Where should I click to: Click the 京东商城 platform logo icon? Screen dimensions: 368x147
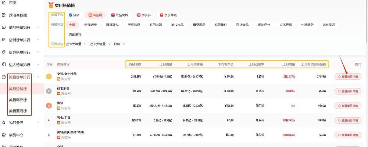[161, 15]
